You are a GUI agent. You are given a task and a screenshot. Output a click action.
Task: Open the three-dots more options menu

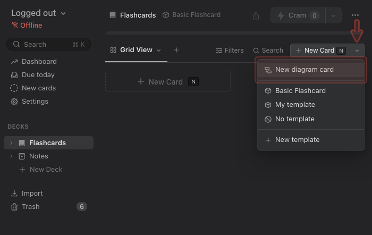[355, 15]
